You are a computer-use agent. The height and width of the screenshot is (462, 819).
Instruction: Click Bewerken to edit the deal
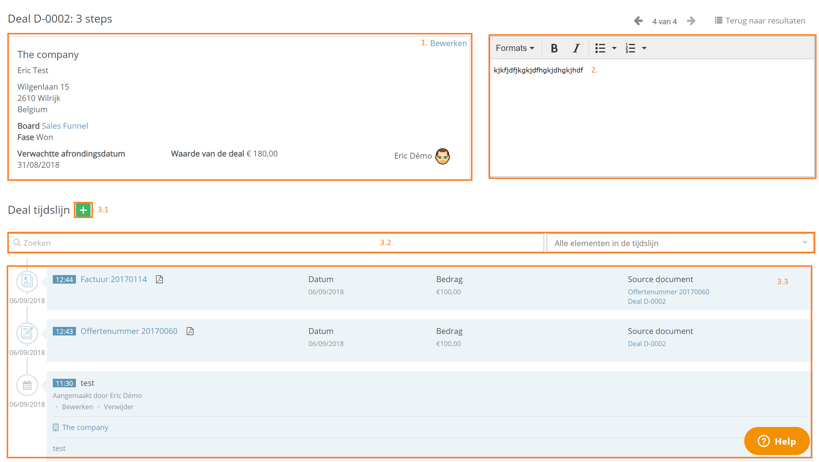tap(448, 43)
